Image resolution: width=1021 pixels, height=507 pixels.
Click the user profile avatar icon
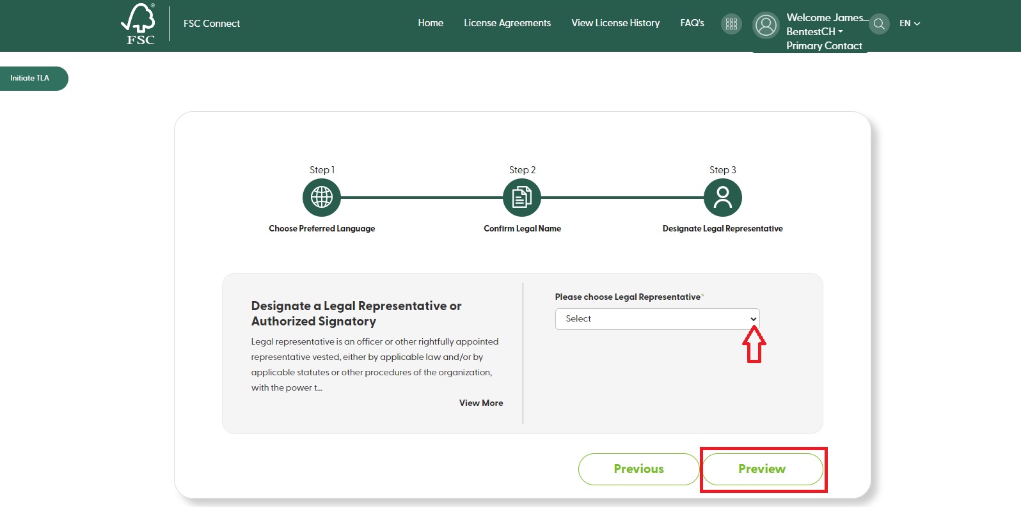766,26
